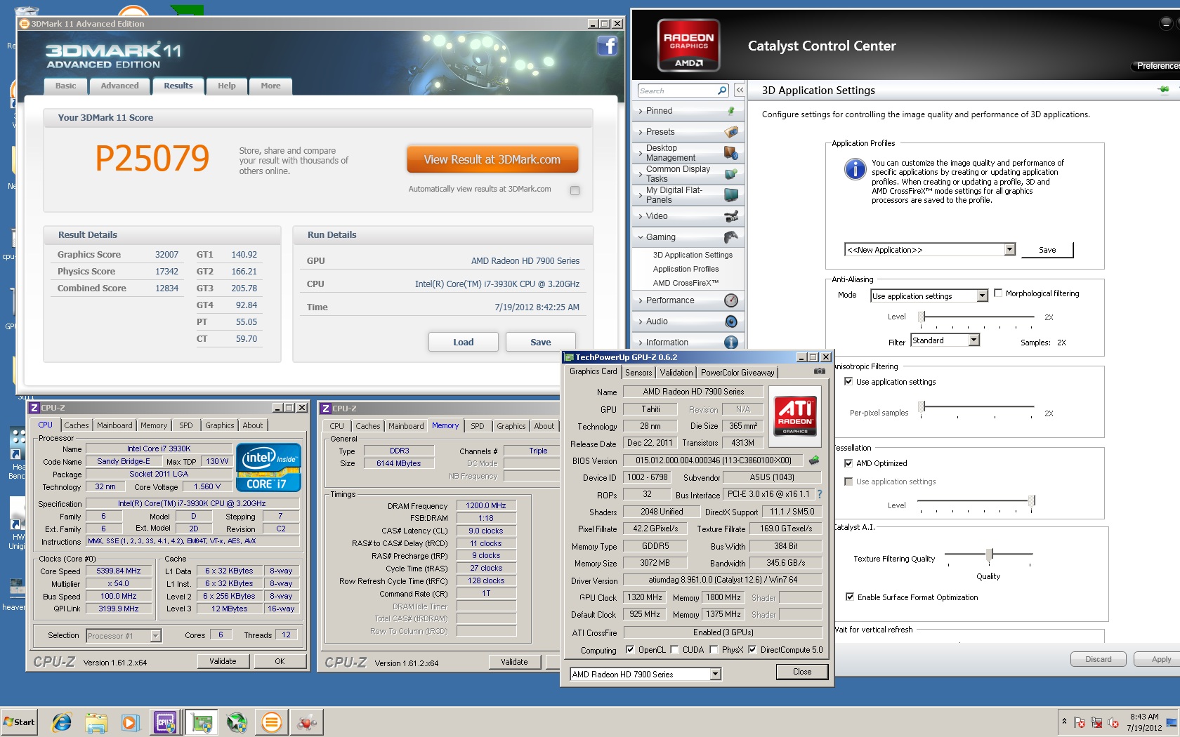Open the Processor Selection dropdown in CPU-Z
The image size is (1180, 737).
[156, 636]
